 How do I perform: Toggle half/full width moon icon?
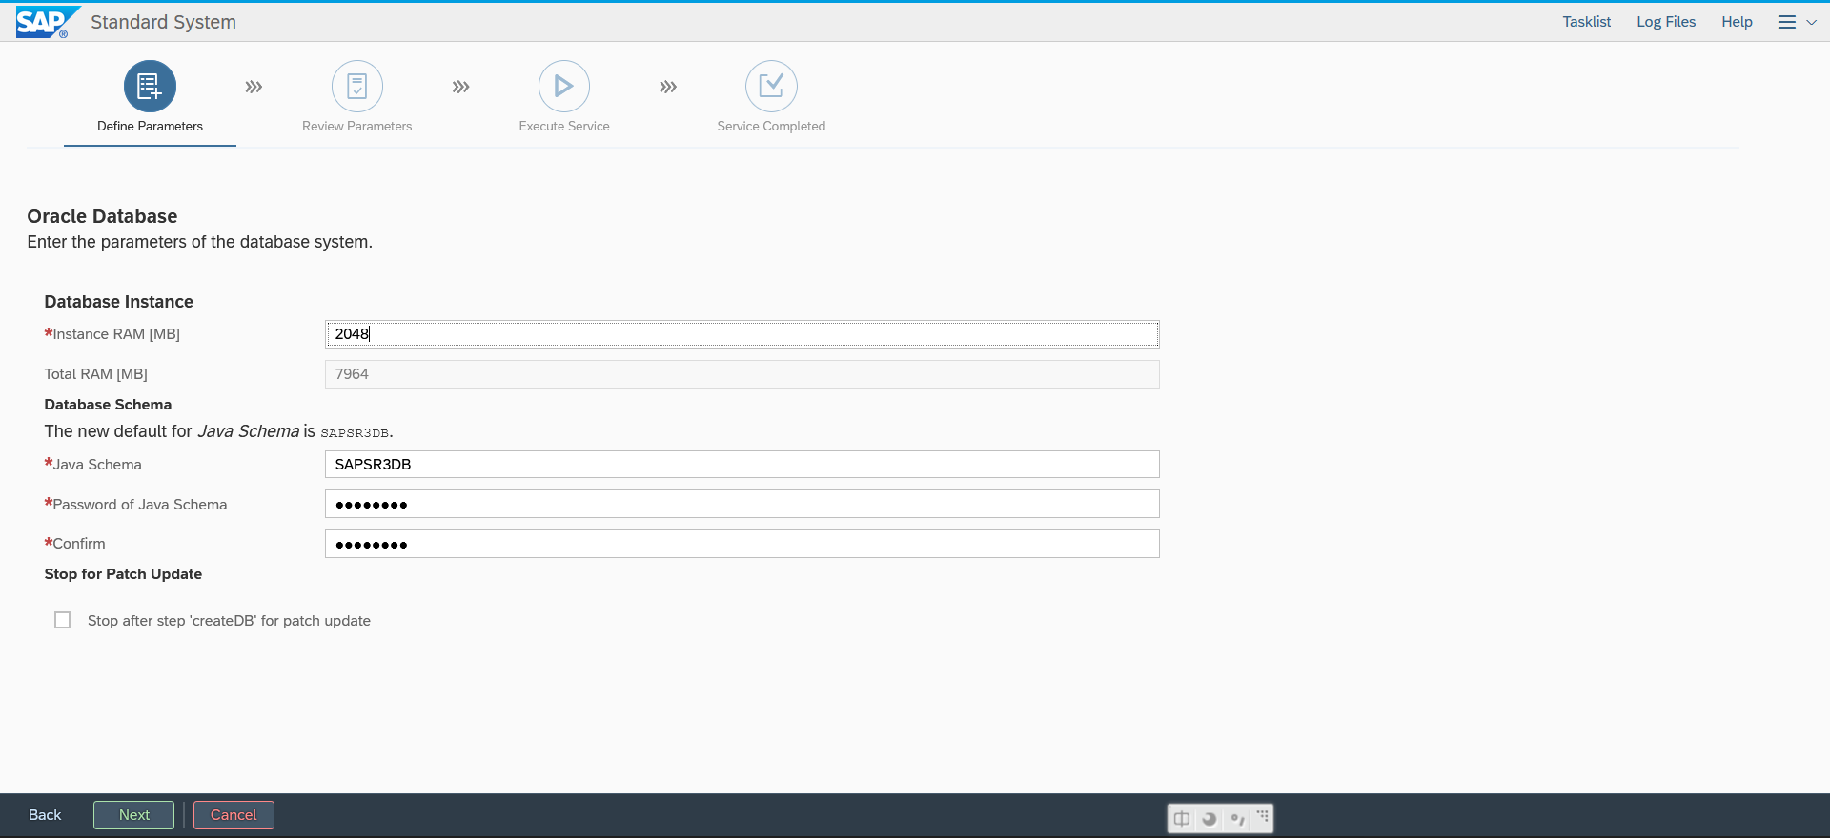(1209, 818)
